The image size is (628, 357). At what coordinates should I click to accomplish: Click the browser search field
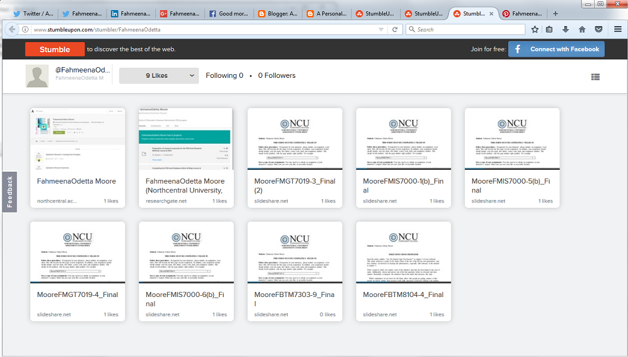tap(465, 30)
